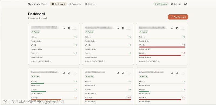The image size is (216, 105).
Task: Sync the account with Rolling 2% usage
Action: [177, 73]
